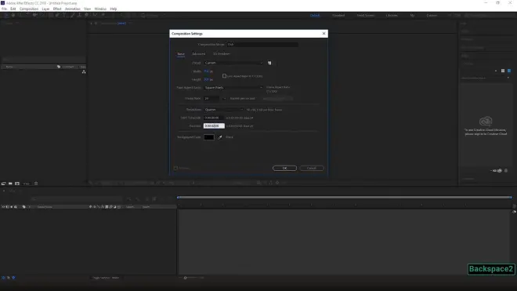The image size is (517, 291).
Task: Open the Composition menu
Action: [x=29, y=9]
